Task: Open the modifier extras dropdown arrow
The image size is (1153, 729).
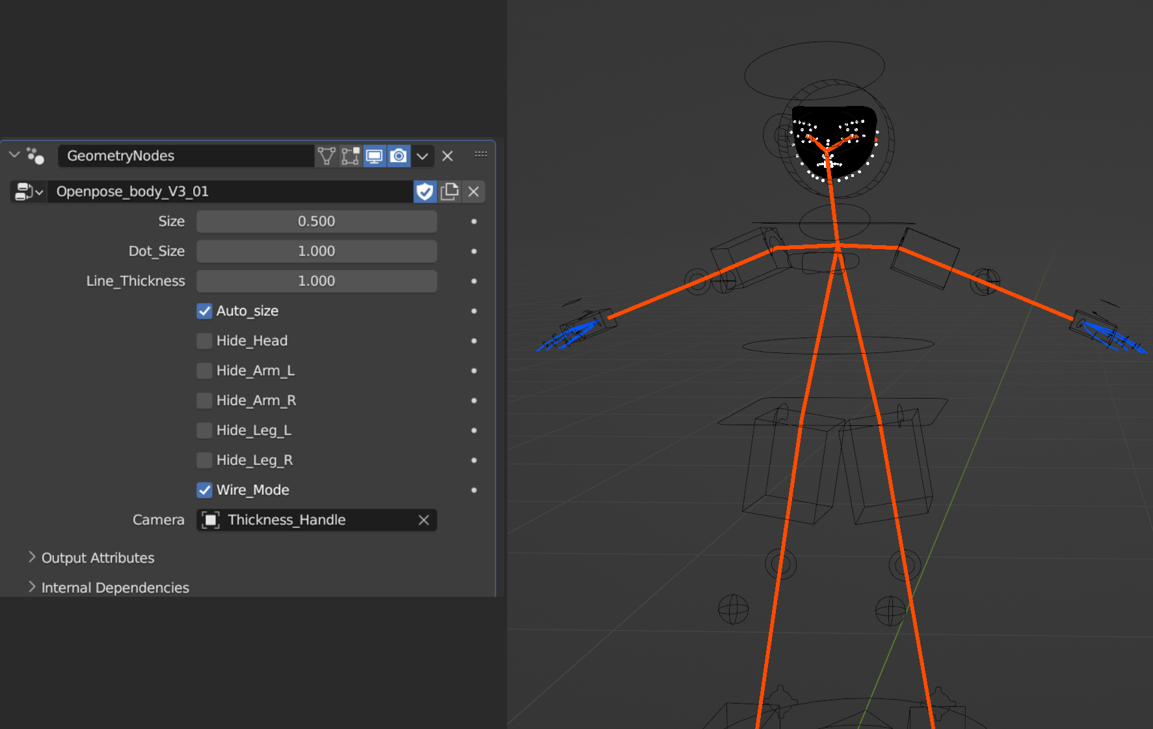Action: [422, 156]
